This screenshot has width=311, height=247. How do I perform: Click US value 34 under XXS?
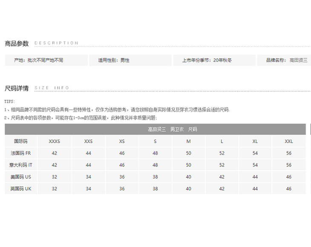[88, 177]
